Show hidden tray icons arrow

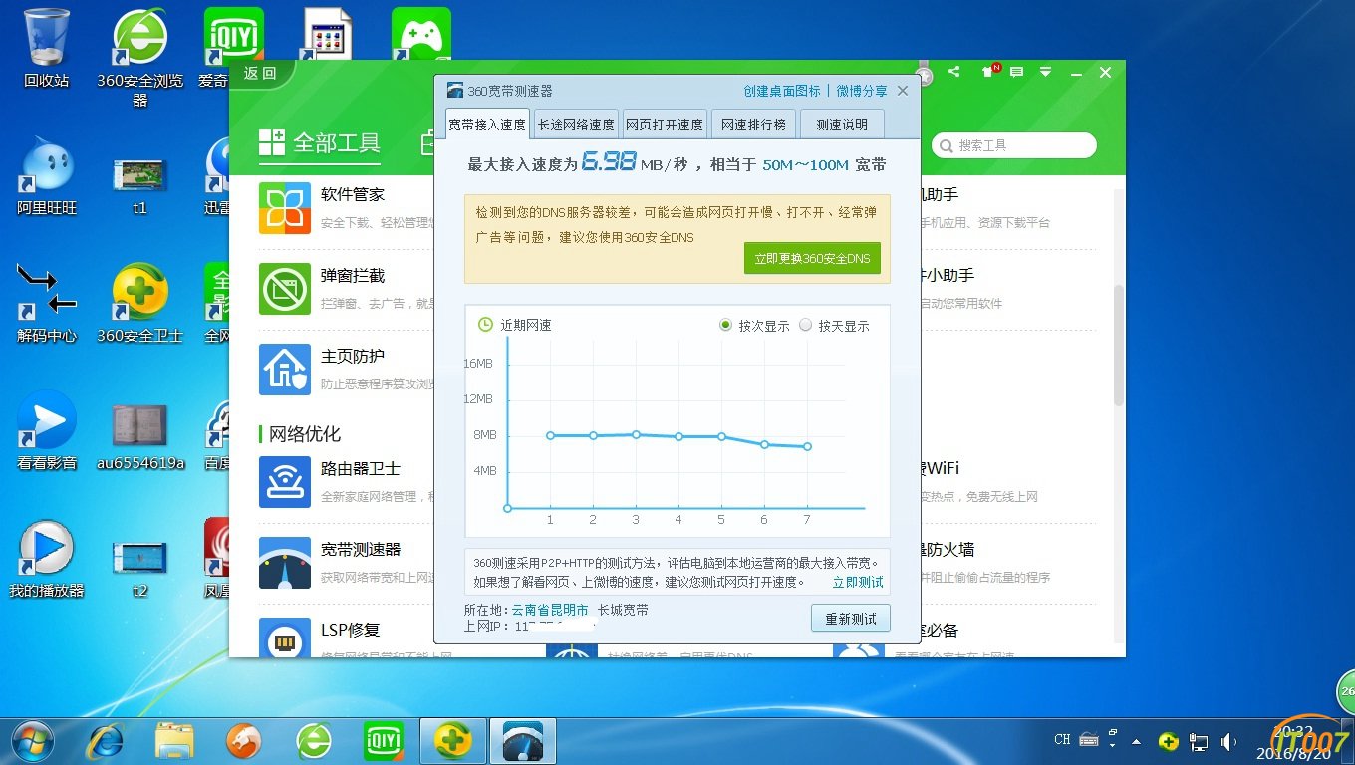coord(1137,741)
